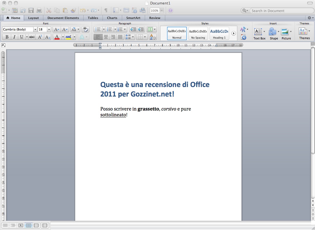The width and height of the screenshot is (315, 230).
Task: Click the Strikethrough ABC icon
Action: click(x=32, y=37)
